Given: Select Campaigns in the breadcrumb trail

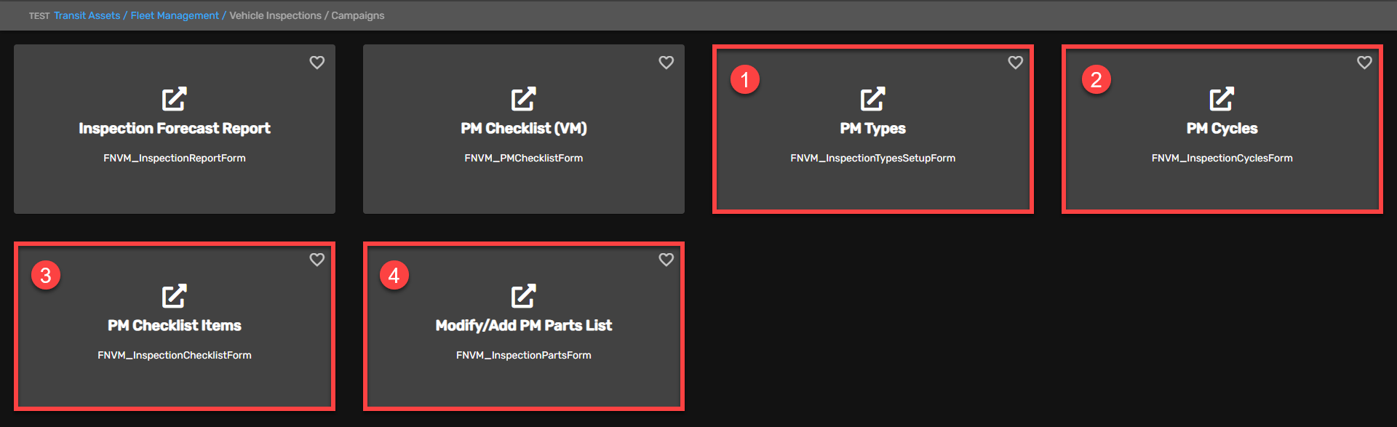Looking at the screenshot, I should pyautogui.click(x=358, y=15).
